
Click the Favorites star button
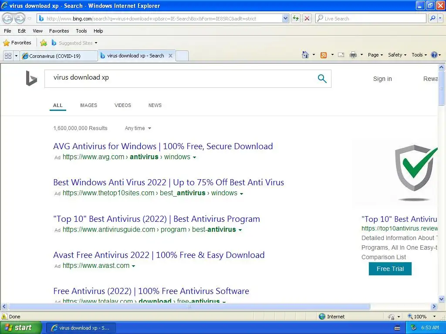(17, 43)
